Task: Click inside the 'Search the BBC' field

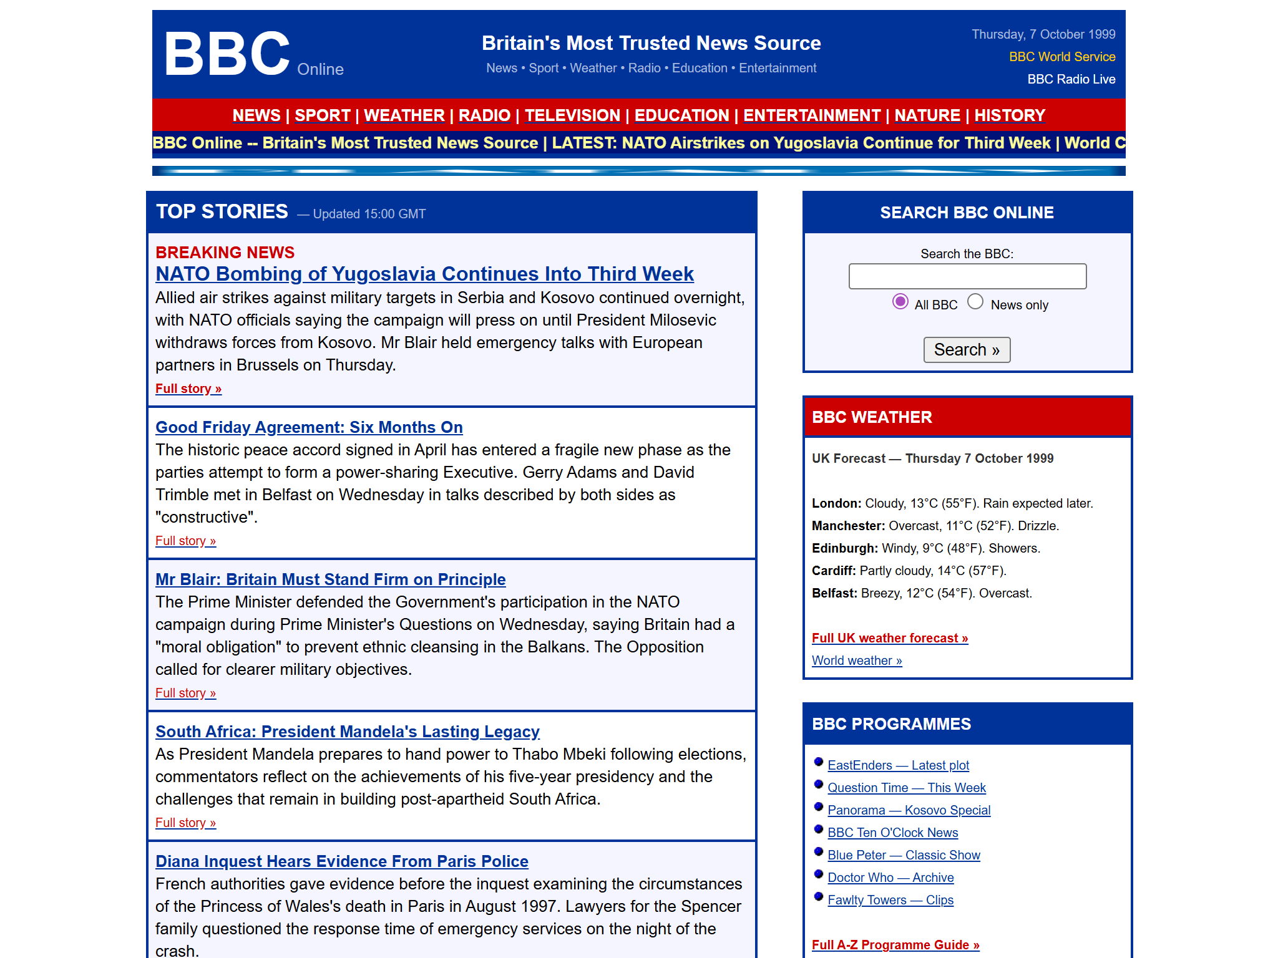Action: point(967,276)
